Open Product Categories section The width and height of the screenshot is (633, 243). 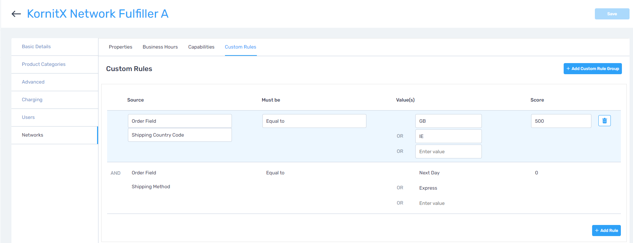coord(55,64)
